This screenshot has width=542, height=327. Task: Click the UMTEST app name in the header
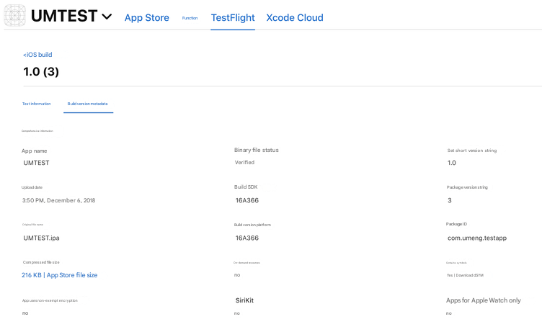click(x=64, y=16)
